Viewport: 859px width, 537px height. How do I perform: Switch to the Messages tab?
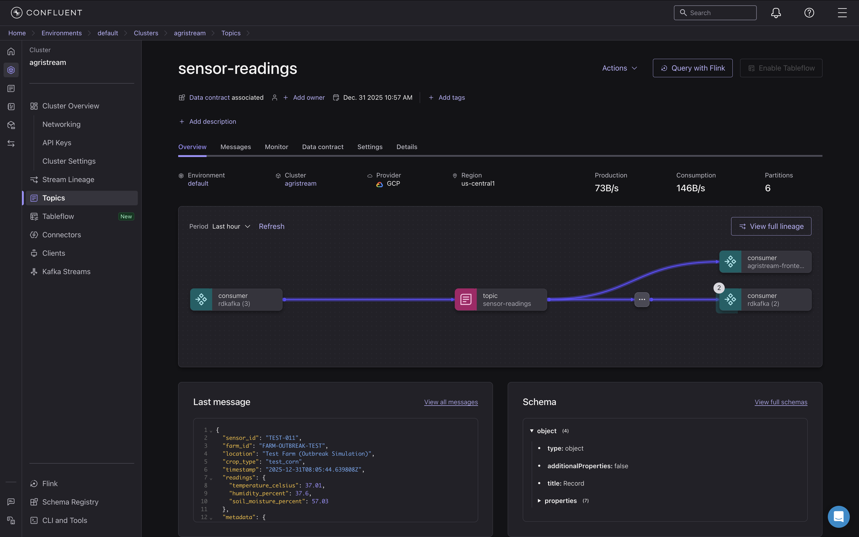click(x=235, y=147)
